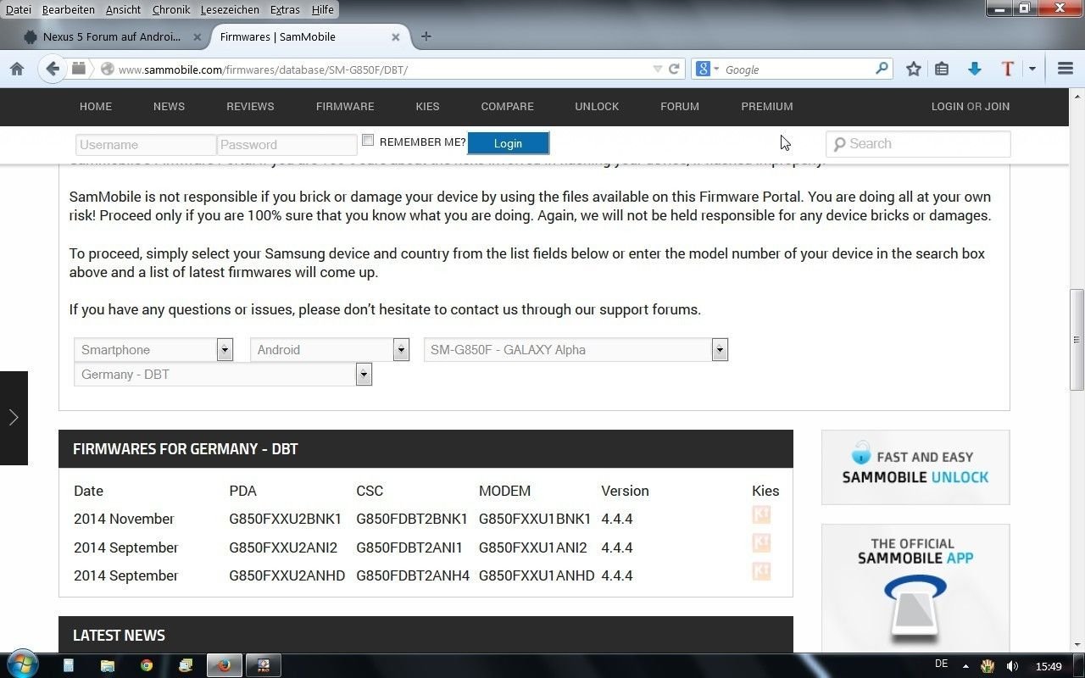Image resolution: width=1085 pixels, height=678 pixels.
Task: Expand the T extension dropdown arrow
Action: coord(1032,69)
